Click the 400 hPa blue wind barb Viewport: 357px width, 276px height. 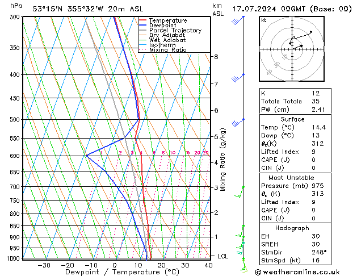pyautogui.click(x=238, y=78)
